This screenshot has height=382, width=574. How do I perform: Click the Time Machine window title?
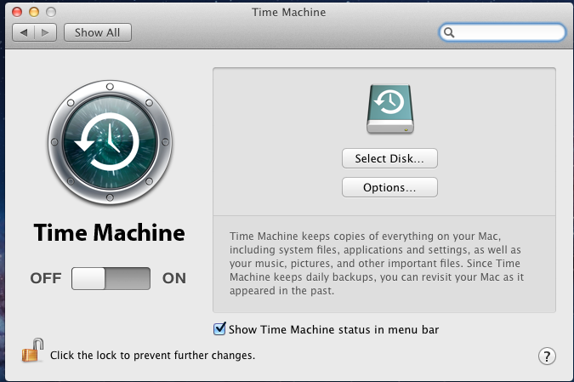coord(289,12)
